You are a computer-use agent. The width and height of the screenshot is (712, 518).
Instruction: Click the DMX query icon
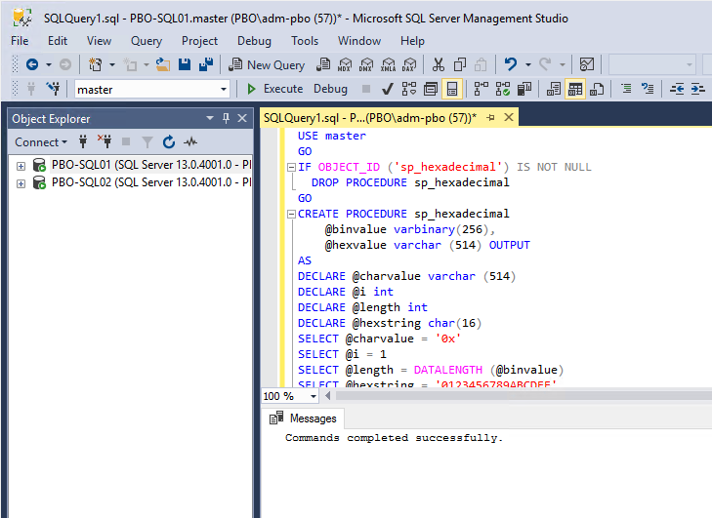pyautogui.click(x=366, y=64)
